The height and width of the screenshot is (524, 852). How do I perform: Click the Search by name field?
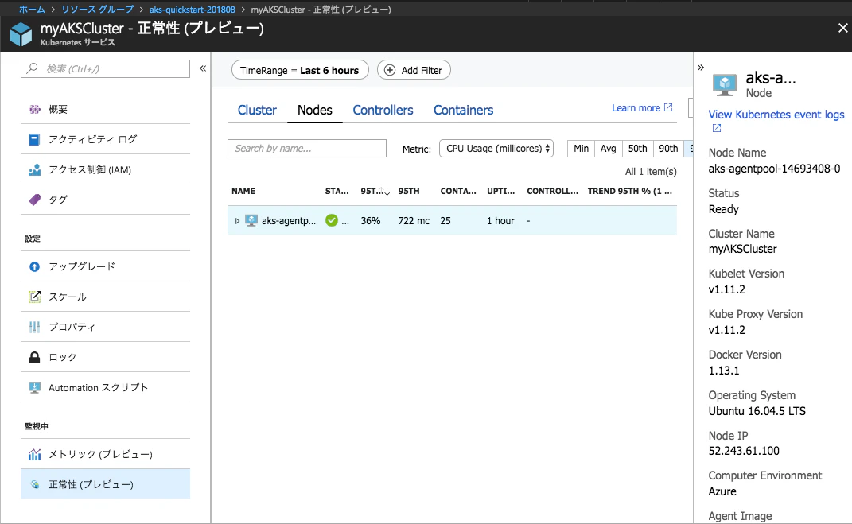[307, 148]
